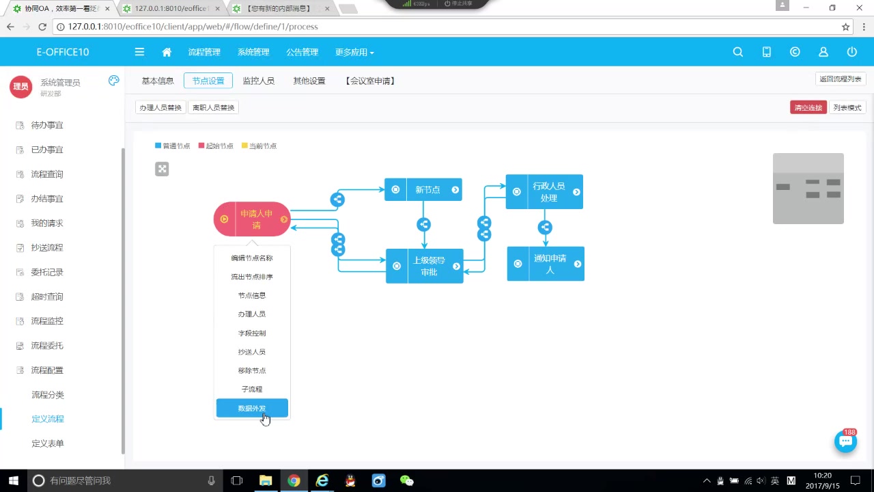Switch to 基本信息 tab
The image size is (874, 492).
pos(158,81)
